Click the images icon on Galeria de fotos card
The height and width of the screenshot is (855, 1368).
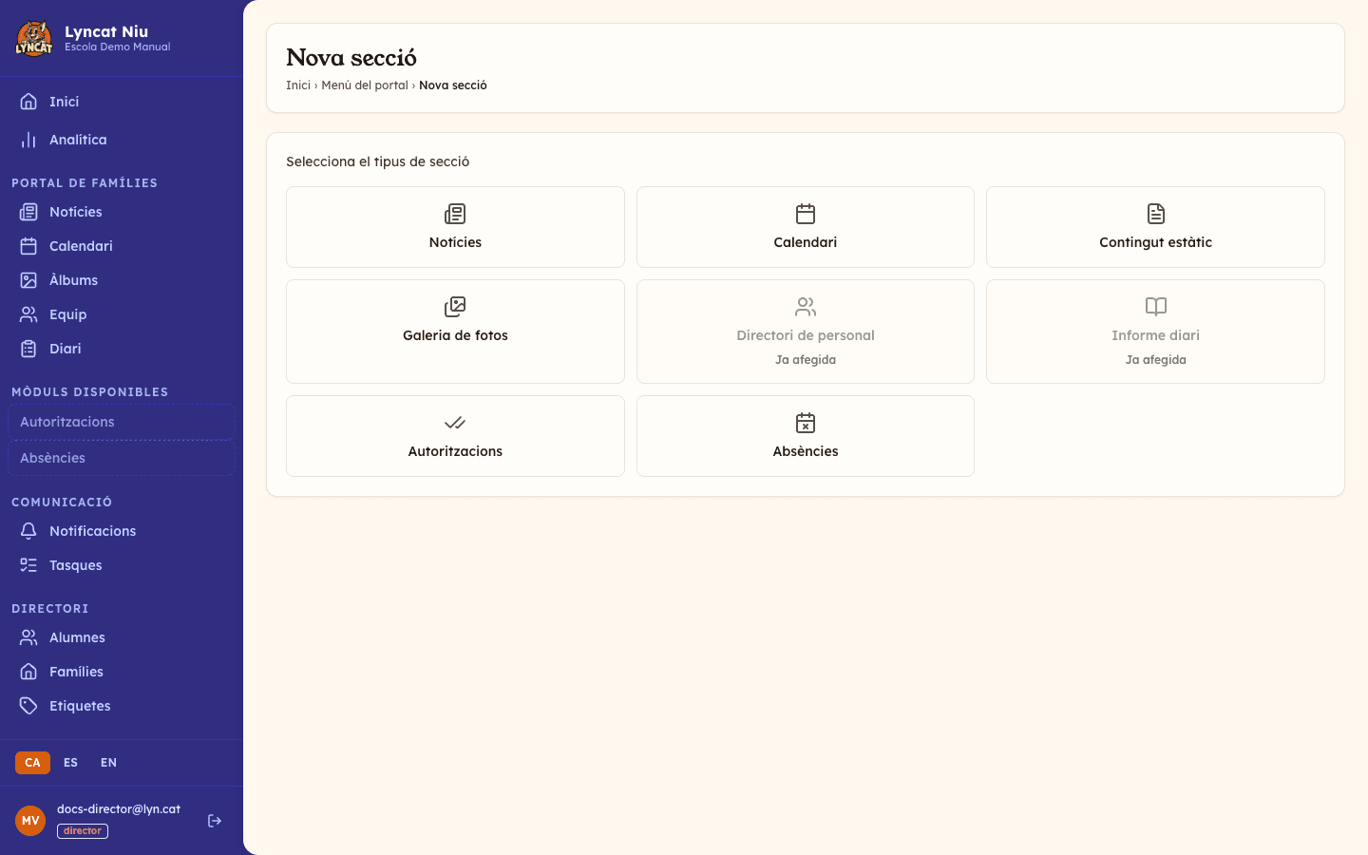455,307
